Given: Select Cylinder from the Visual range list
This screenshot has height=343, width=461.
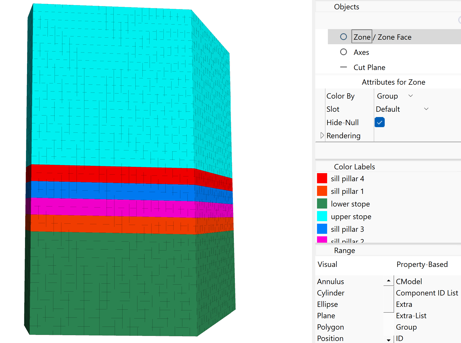Looking at the screenshot, I should [331, 293].
